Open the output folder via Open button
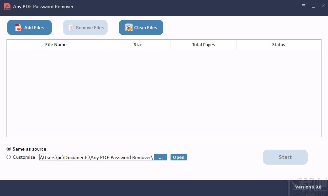 point(178,157)
